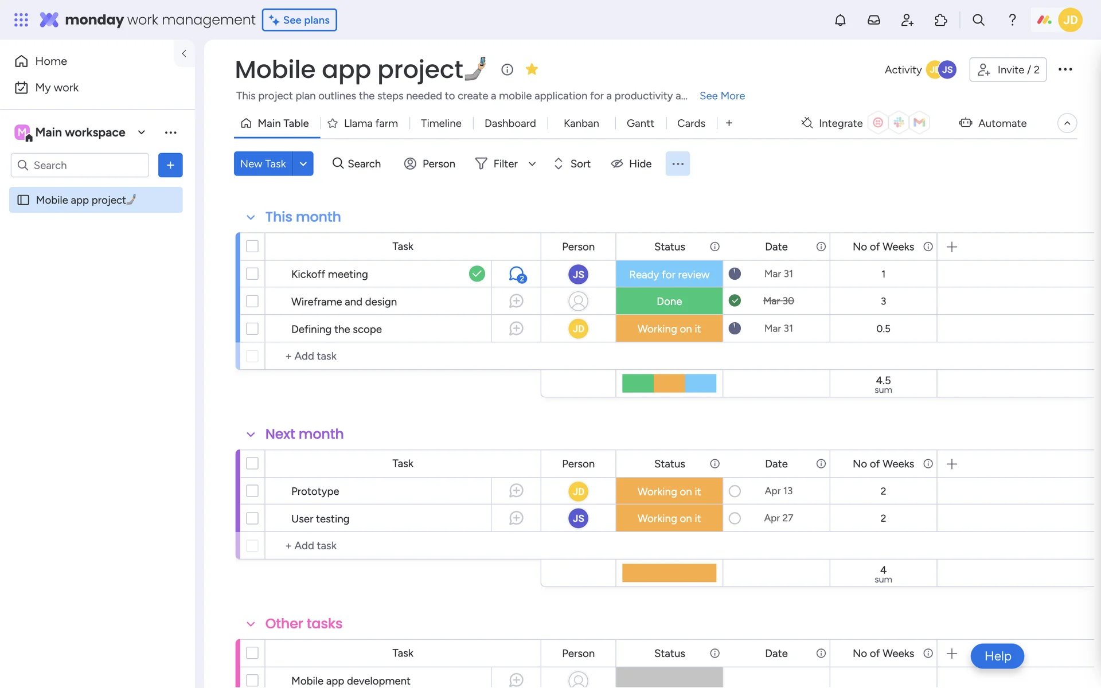1101x688 pixels.
Task: Collapse the left sidebar
Action: click(x=184, y=53)
